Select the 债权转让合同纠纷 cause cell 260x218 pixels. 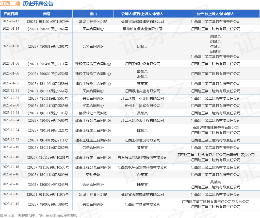click(x=93, y=113)
